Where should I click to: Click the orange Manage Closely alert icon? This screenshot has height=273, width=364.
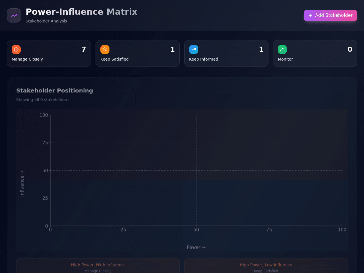coord(16,49)
